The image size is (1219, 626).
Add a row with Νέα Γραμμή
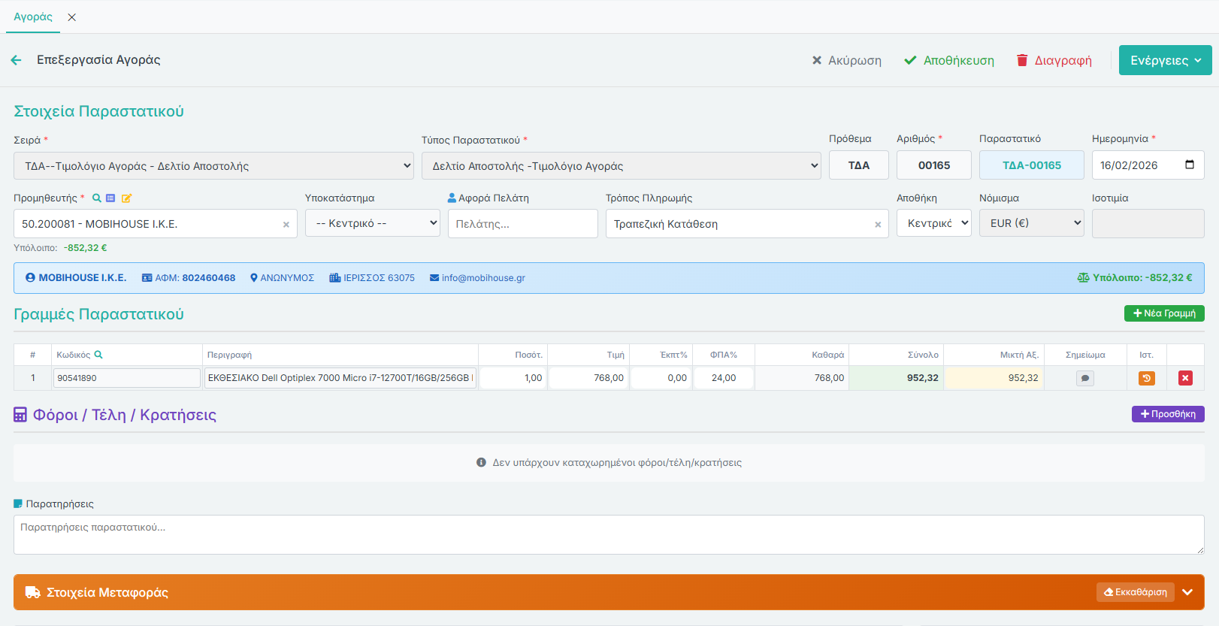[1164, 313]
